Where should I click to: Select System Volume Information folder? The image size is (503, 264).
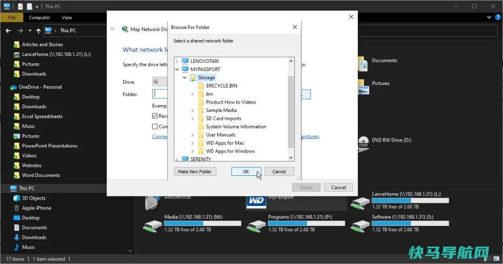pos(236,127)
